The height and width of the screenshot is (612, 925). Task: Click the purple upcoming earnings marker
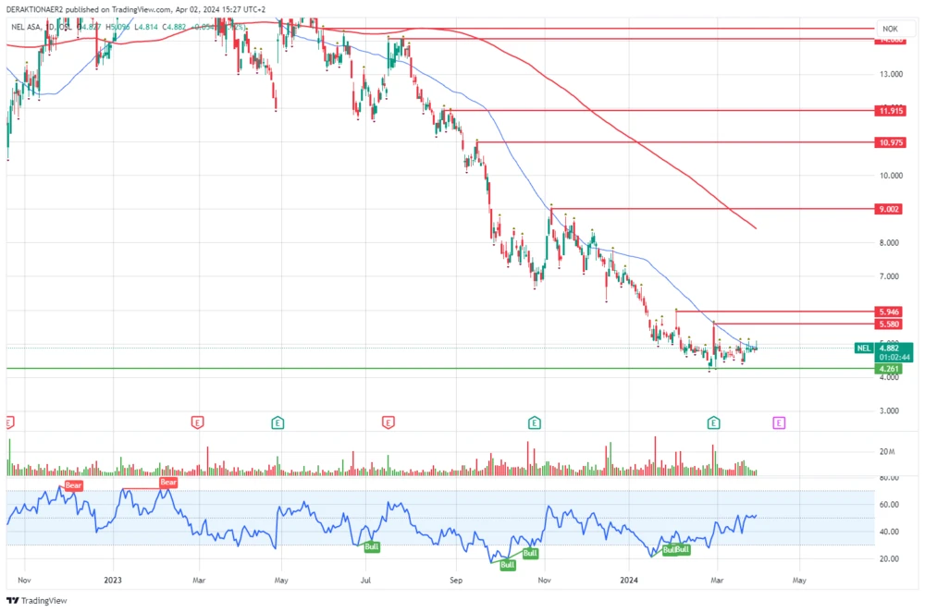pyautogui.click(x=779, y=422)
